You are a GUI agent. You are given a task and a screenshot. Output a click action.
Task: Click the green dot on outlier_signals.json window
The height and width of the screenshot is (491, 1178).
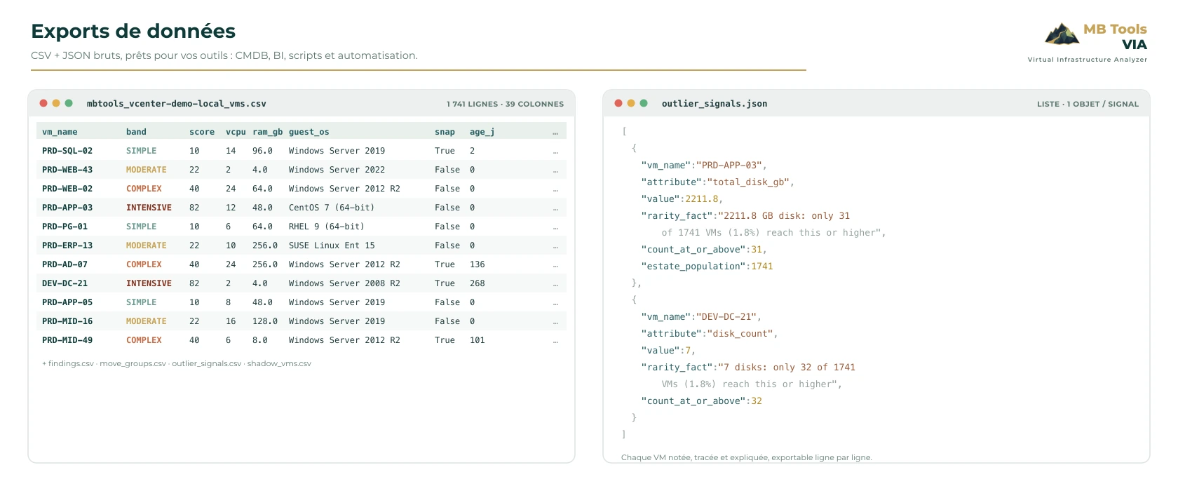click(644, 103)
